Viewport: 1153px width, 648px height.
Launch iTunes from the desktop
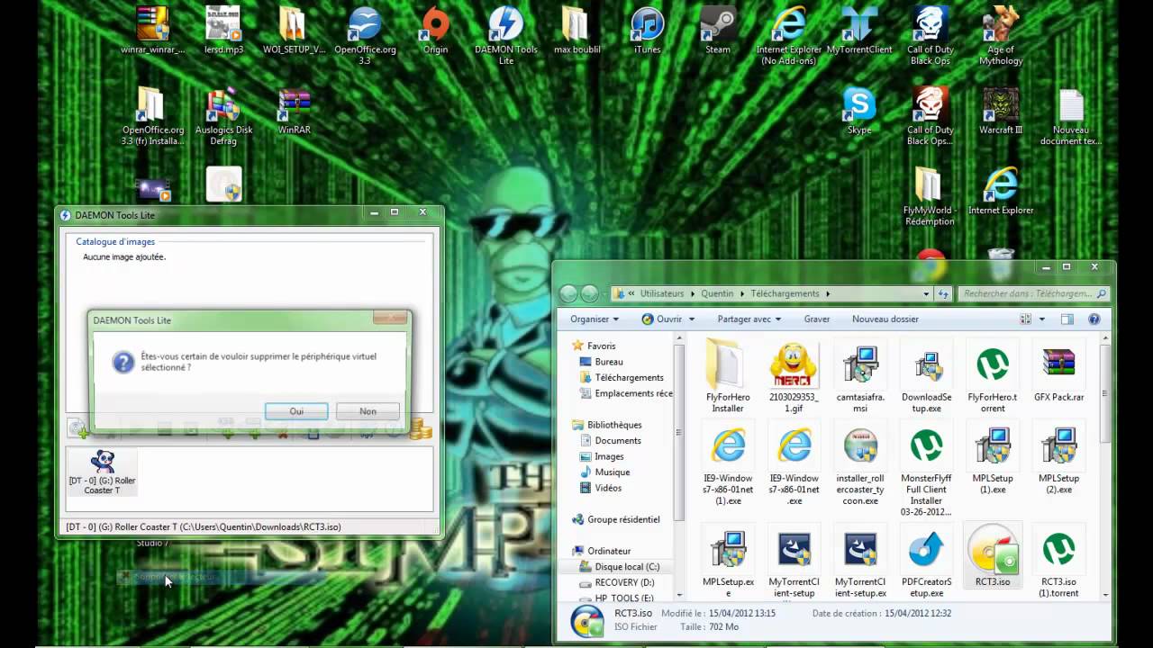647,31
